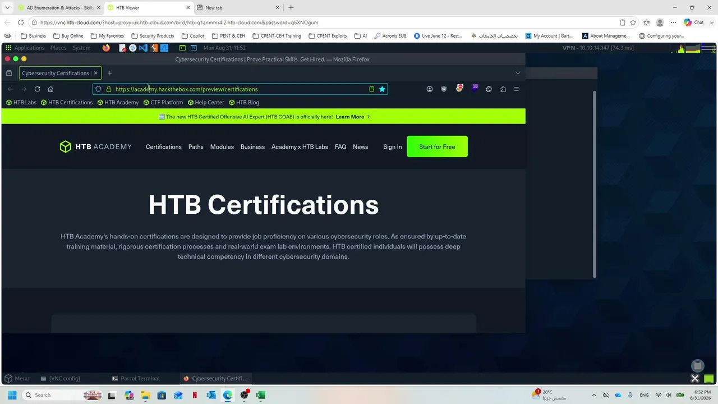
Task: Click the Windows taskbar Search box
Action: pyautogui.click(x=63, y=395)
